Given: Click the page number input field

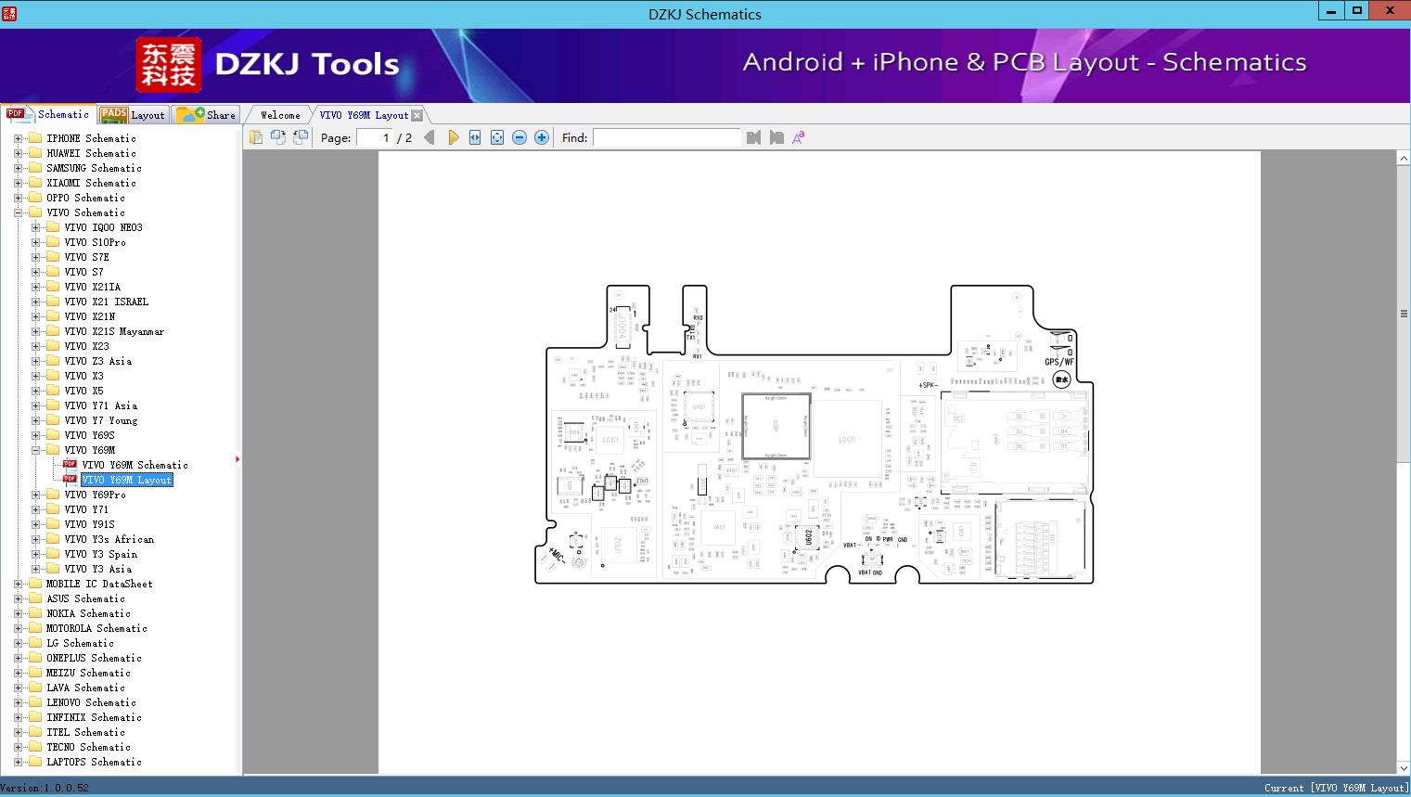Looking at the screenshot, I should tap(375, 137).
